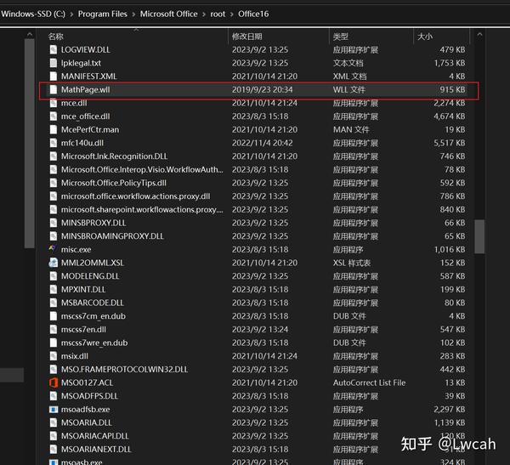Expand the chevron after root breadcrumb
The width and height of the screenshot is (510, 465).
coord(232,14)
